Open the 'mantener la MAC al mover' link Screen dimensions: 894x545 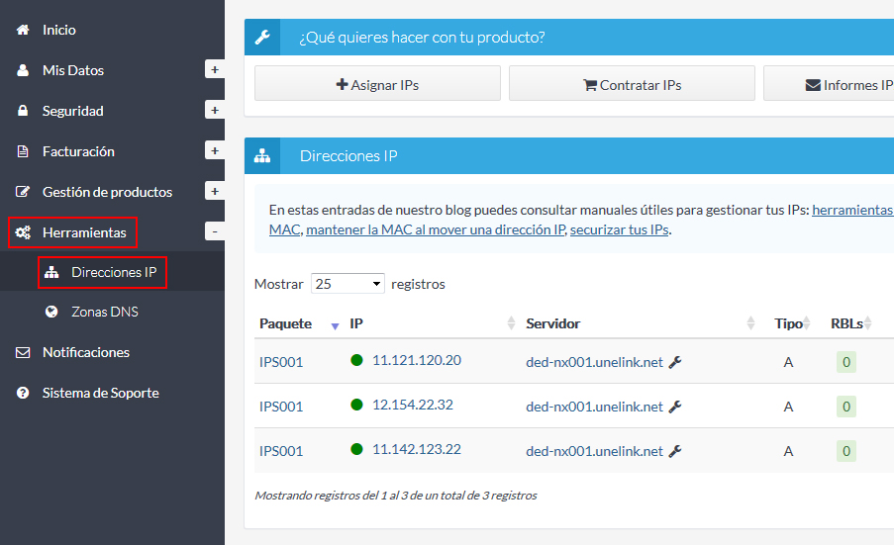click(x=435, y=229)
